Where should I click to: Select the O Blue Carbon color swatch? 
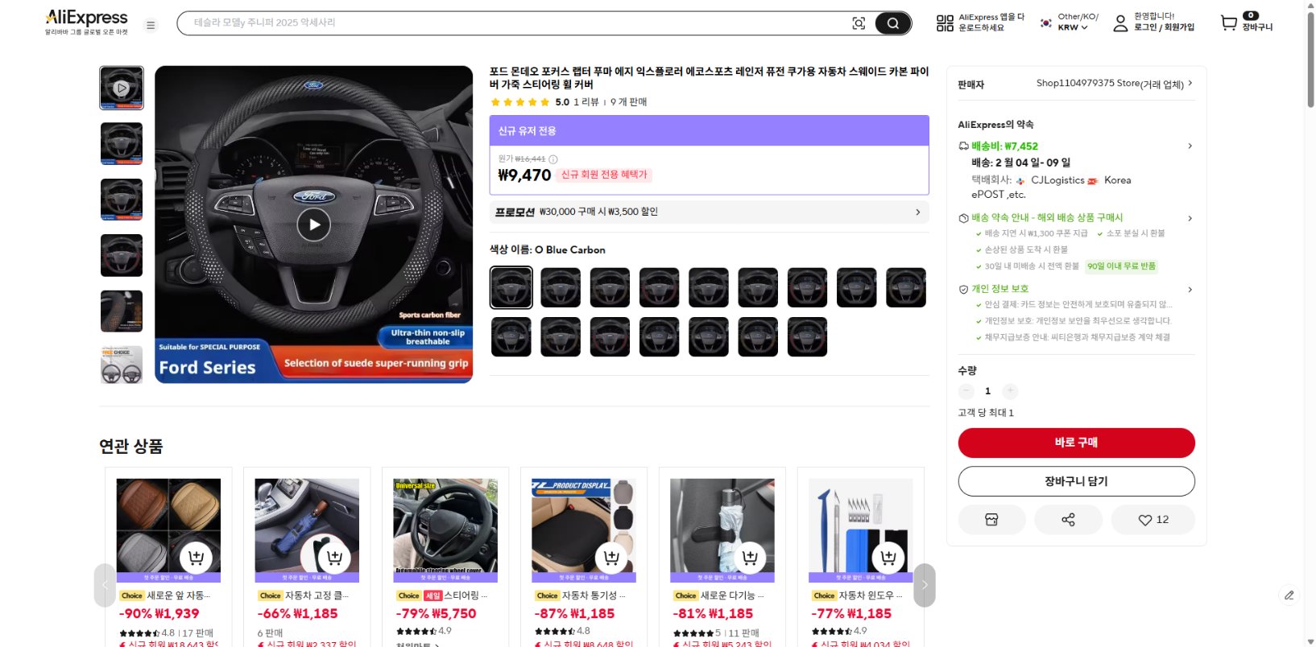(x=511, y=287)
